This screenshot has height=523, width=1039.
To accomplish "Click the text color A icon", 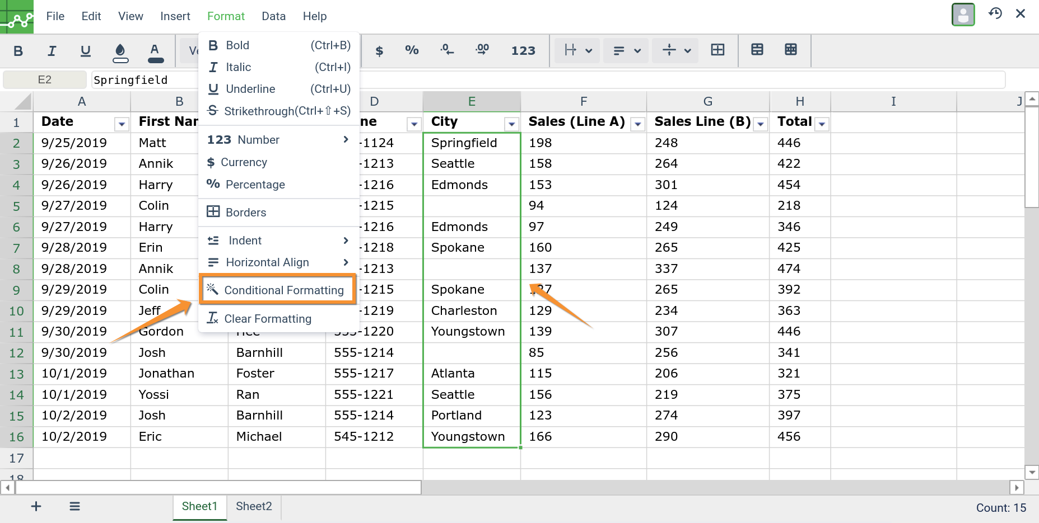I will (155, 51).
